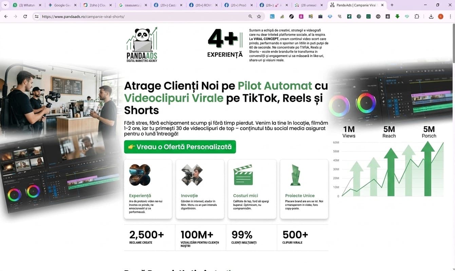Open the site information icon beside URL
Screen dimensions: 455x271
click(37, 17)
